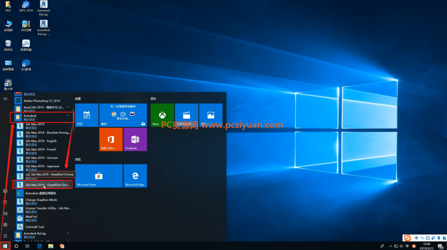Toggle Chinese mode on Sogou floating toolbar

pyautogui.click(x=416, y=238)
